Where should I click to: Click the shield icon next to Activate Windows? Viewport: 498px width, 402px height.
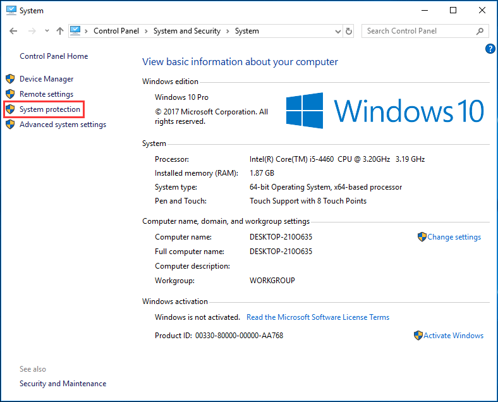click(x=418, y=336)
